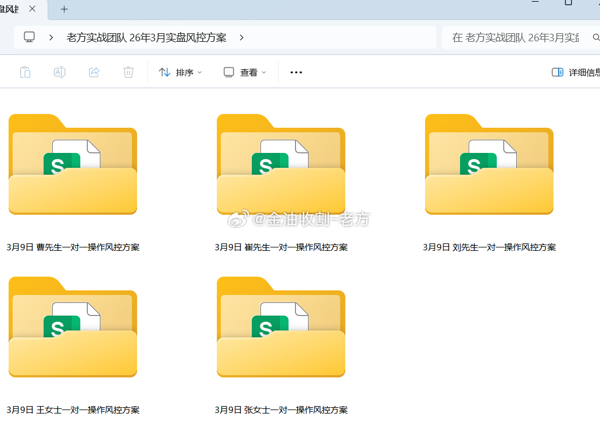Select the Rename icon in the toolbar

tap(59, 72)
